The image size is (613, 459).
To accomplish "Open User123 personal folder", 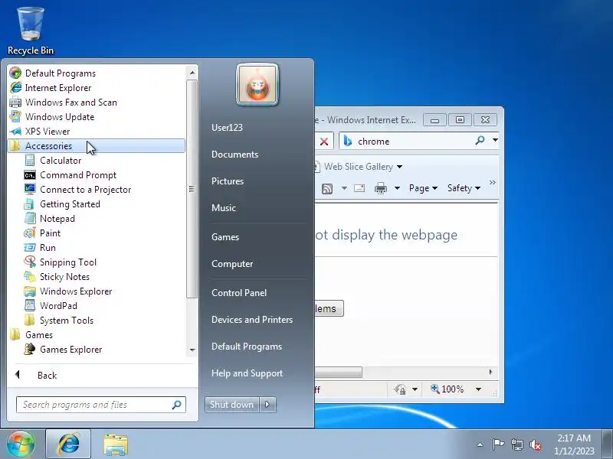I will (227, 128).
